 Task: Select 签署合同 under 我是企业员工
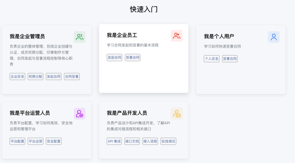[133, 57]
